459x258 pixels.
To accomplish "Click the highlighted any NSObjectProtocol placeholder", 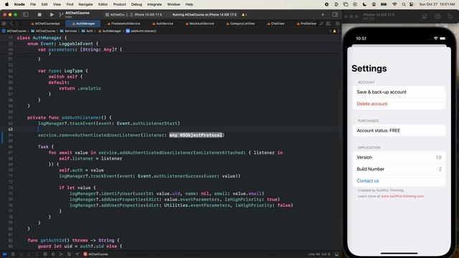I will 196,135.
